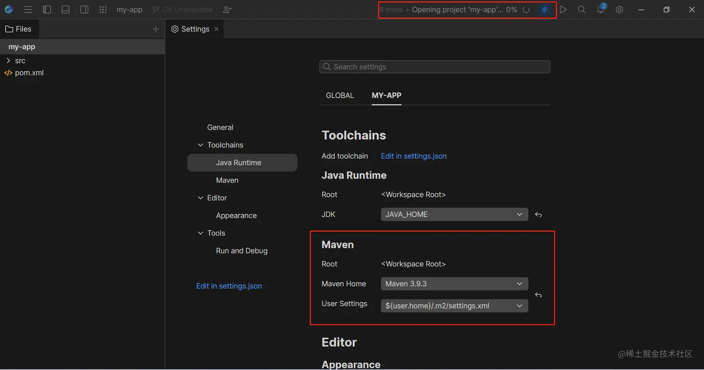Click Edit in settings.json beside Add toolchain
Viewport: 704px width, 370px height.
pos(414,156)
